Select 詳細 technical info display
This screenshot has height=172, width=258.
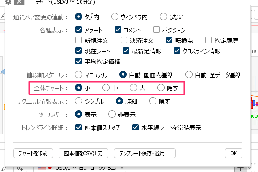119,101
